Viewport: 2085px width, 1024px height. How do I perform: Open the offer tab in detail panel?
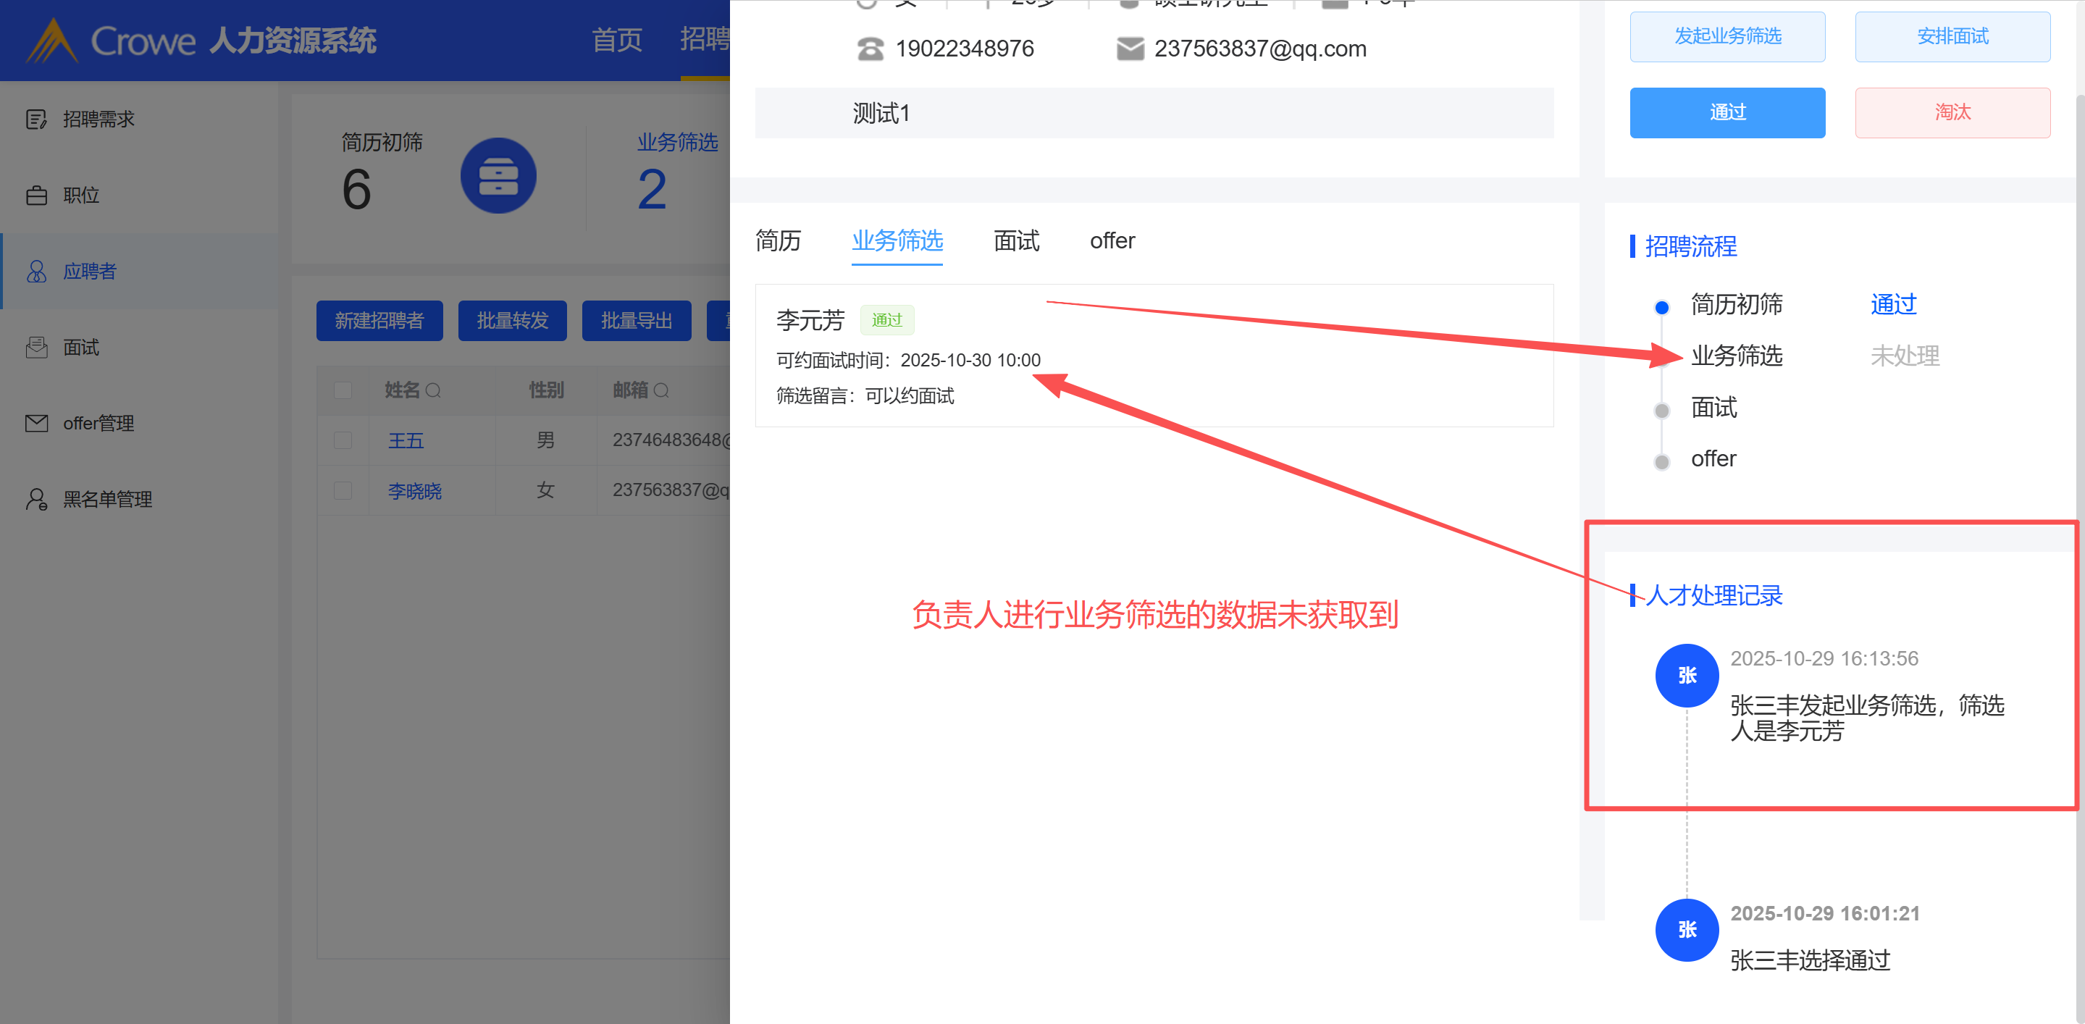pyautogui.click(x=1112, y=240)
